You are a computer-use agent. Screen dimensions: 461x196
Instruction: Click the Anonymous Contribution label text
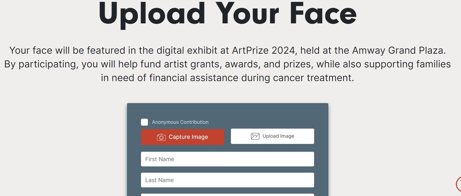coord(180,122)
